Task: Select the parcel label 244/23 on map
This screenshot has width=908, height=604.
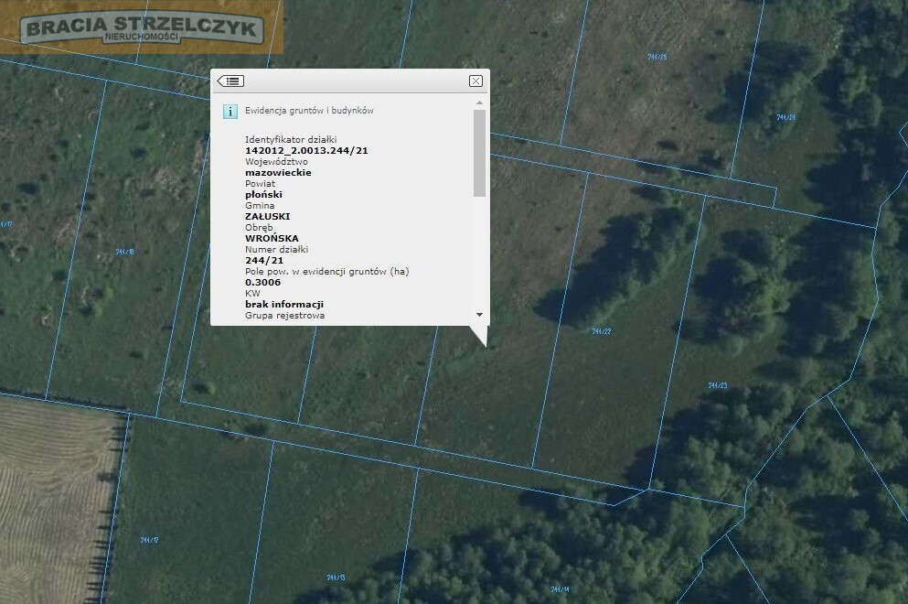Action: point(718,385)
